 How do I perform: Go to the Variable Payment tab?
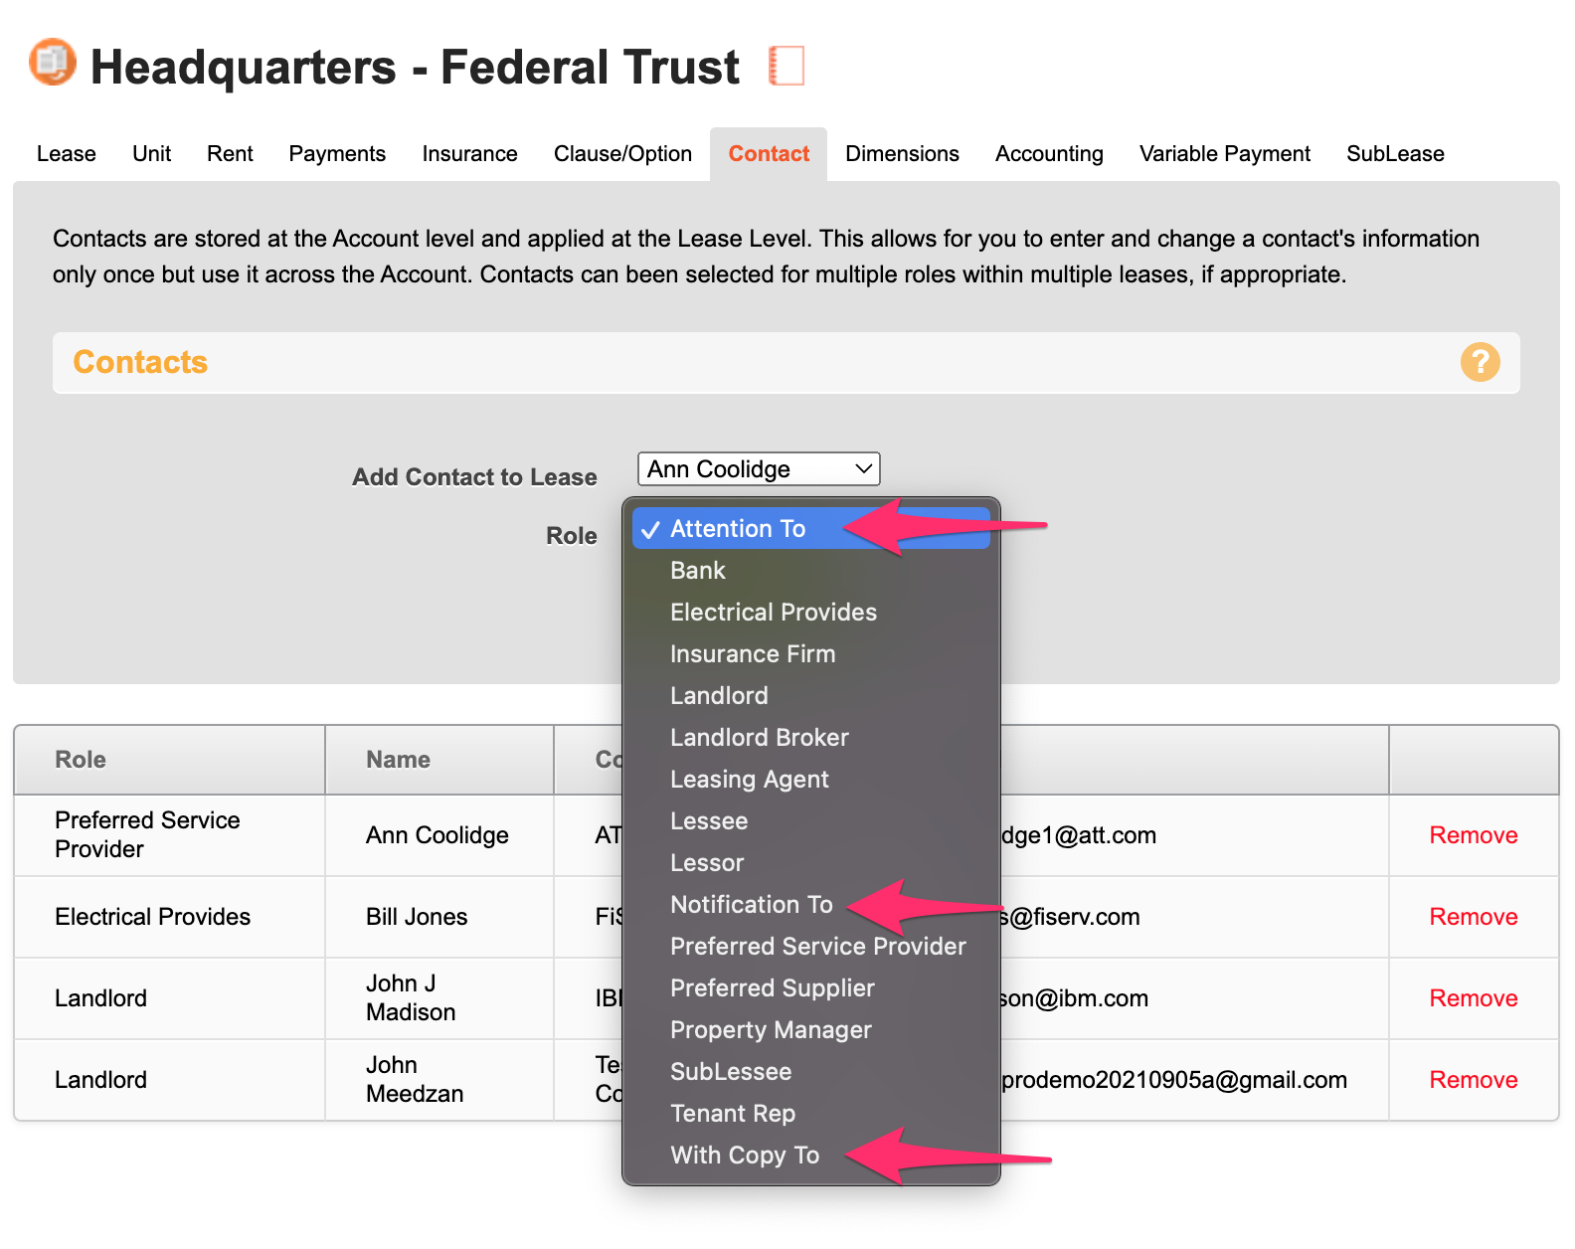coord(1224,154)
